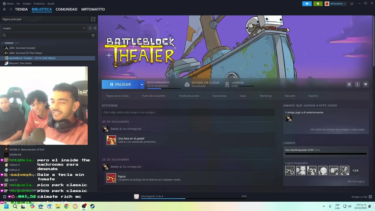Open the Ver menu
375x211 pixels.
[x=18, y=4]
